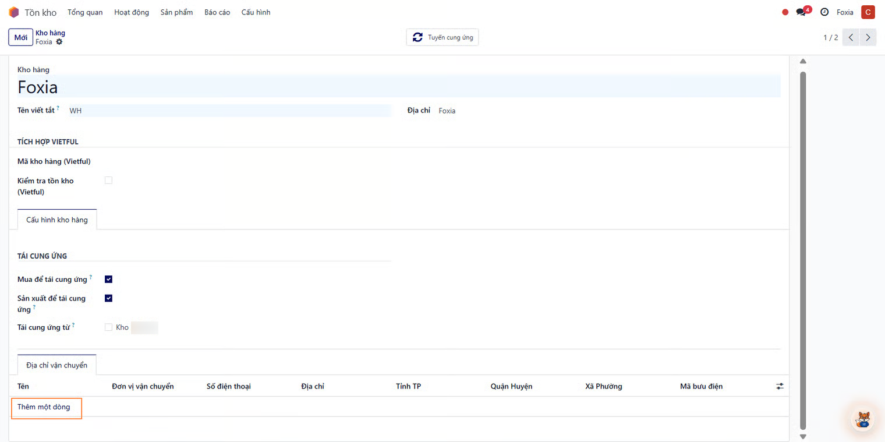Go to the next warehouse record arrow
This screenshot has height=442, width=885.
click(x=868, y=37)
